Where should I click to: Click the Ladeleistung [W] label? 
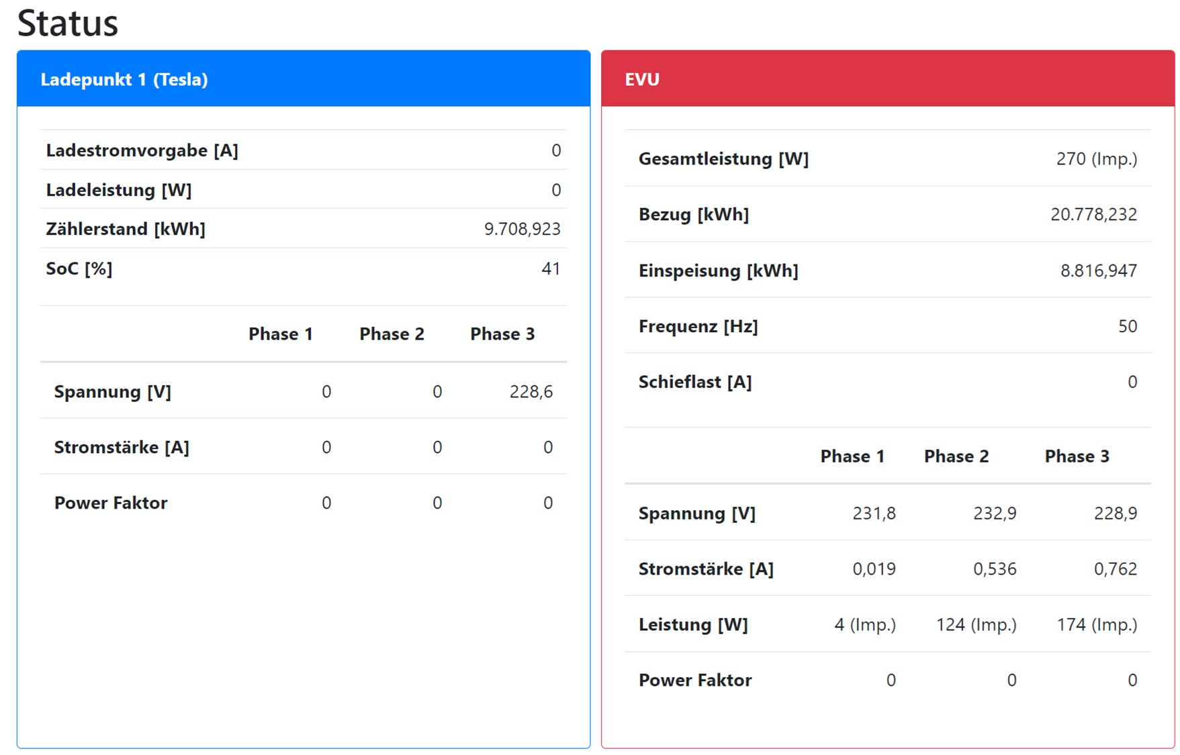pyautogui.click(x=118, y=190)
